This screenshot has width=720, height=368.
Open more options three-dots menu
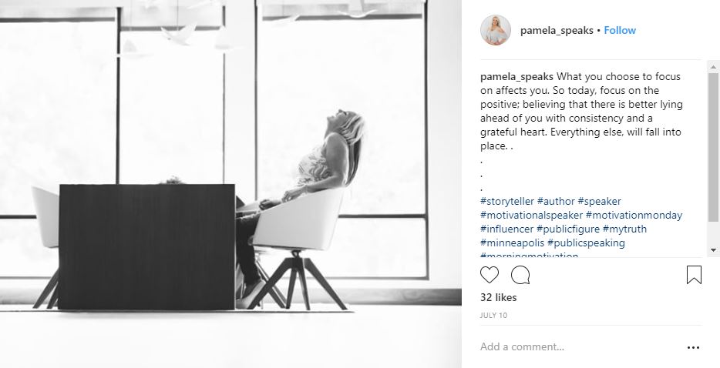[x=693, y=348]
